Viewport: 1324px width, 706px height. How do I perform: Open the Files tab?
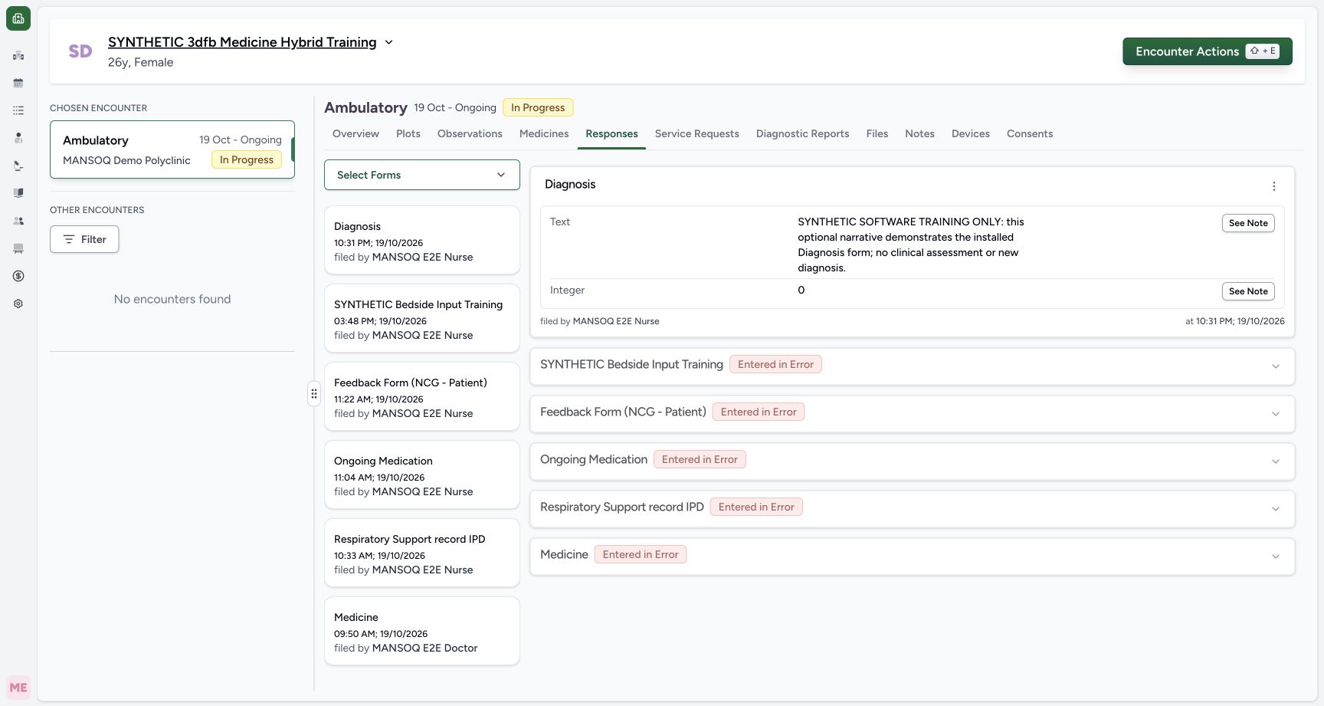coord(877,133)
